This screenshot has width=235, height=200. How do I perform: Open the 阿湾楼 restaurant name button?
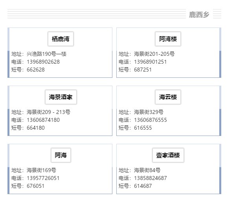tap(168, 39)
